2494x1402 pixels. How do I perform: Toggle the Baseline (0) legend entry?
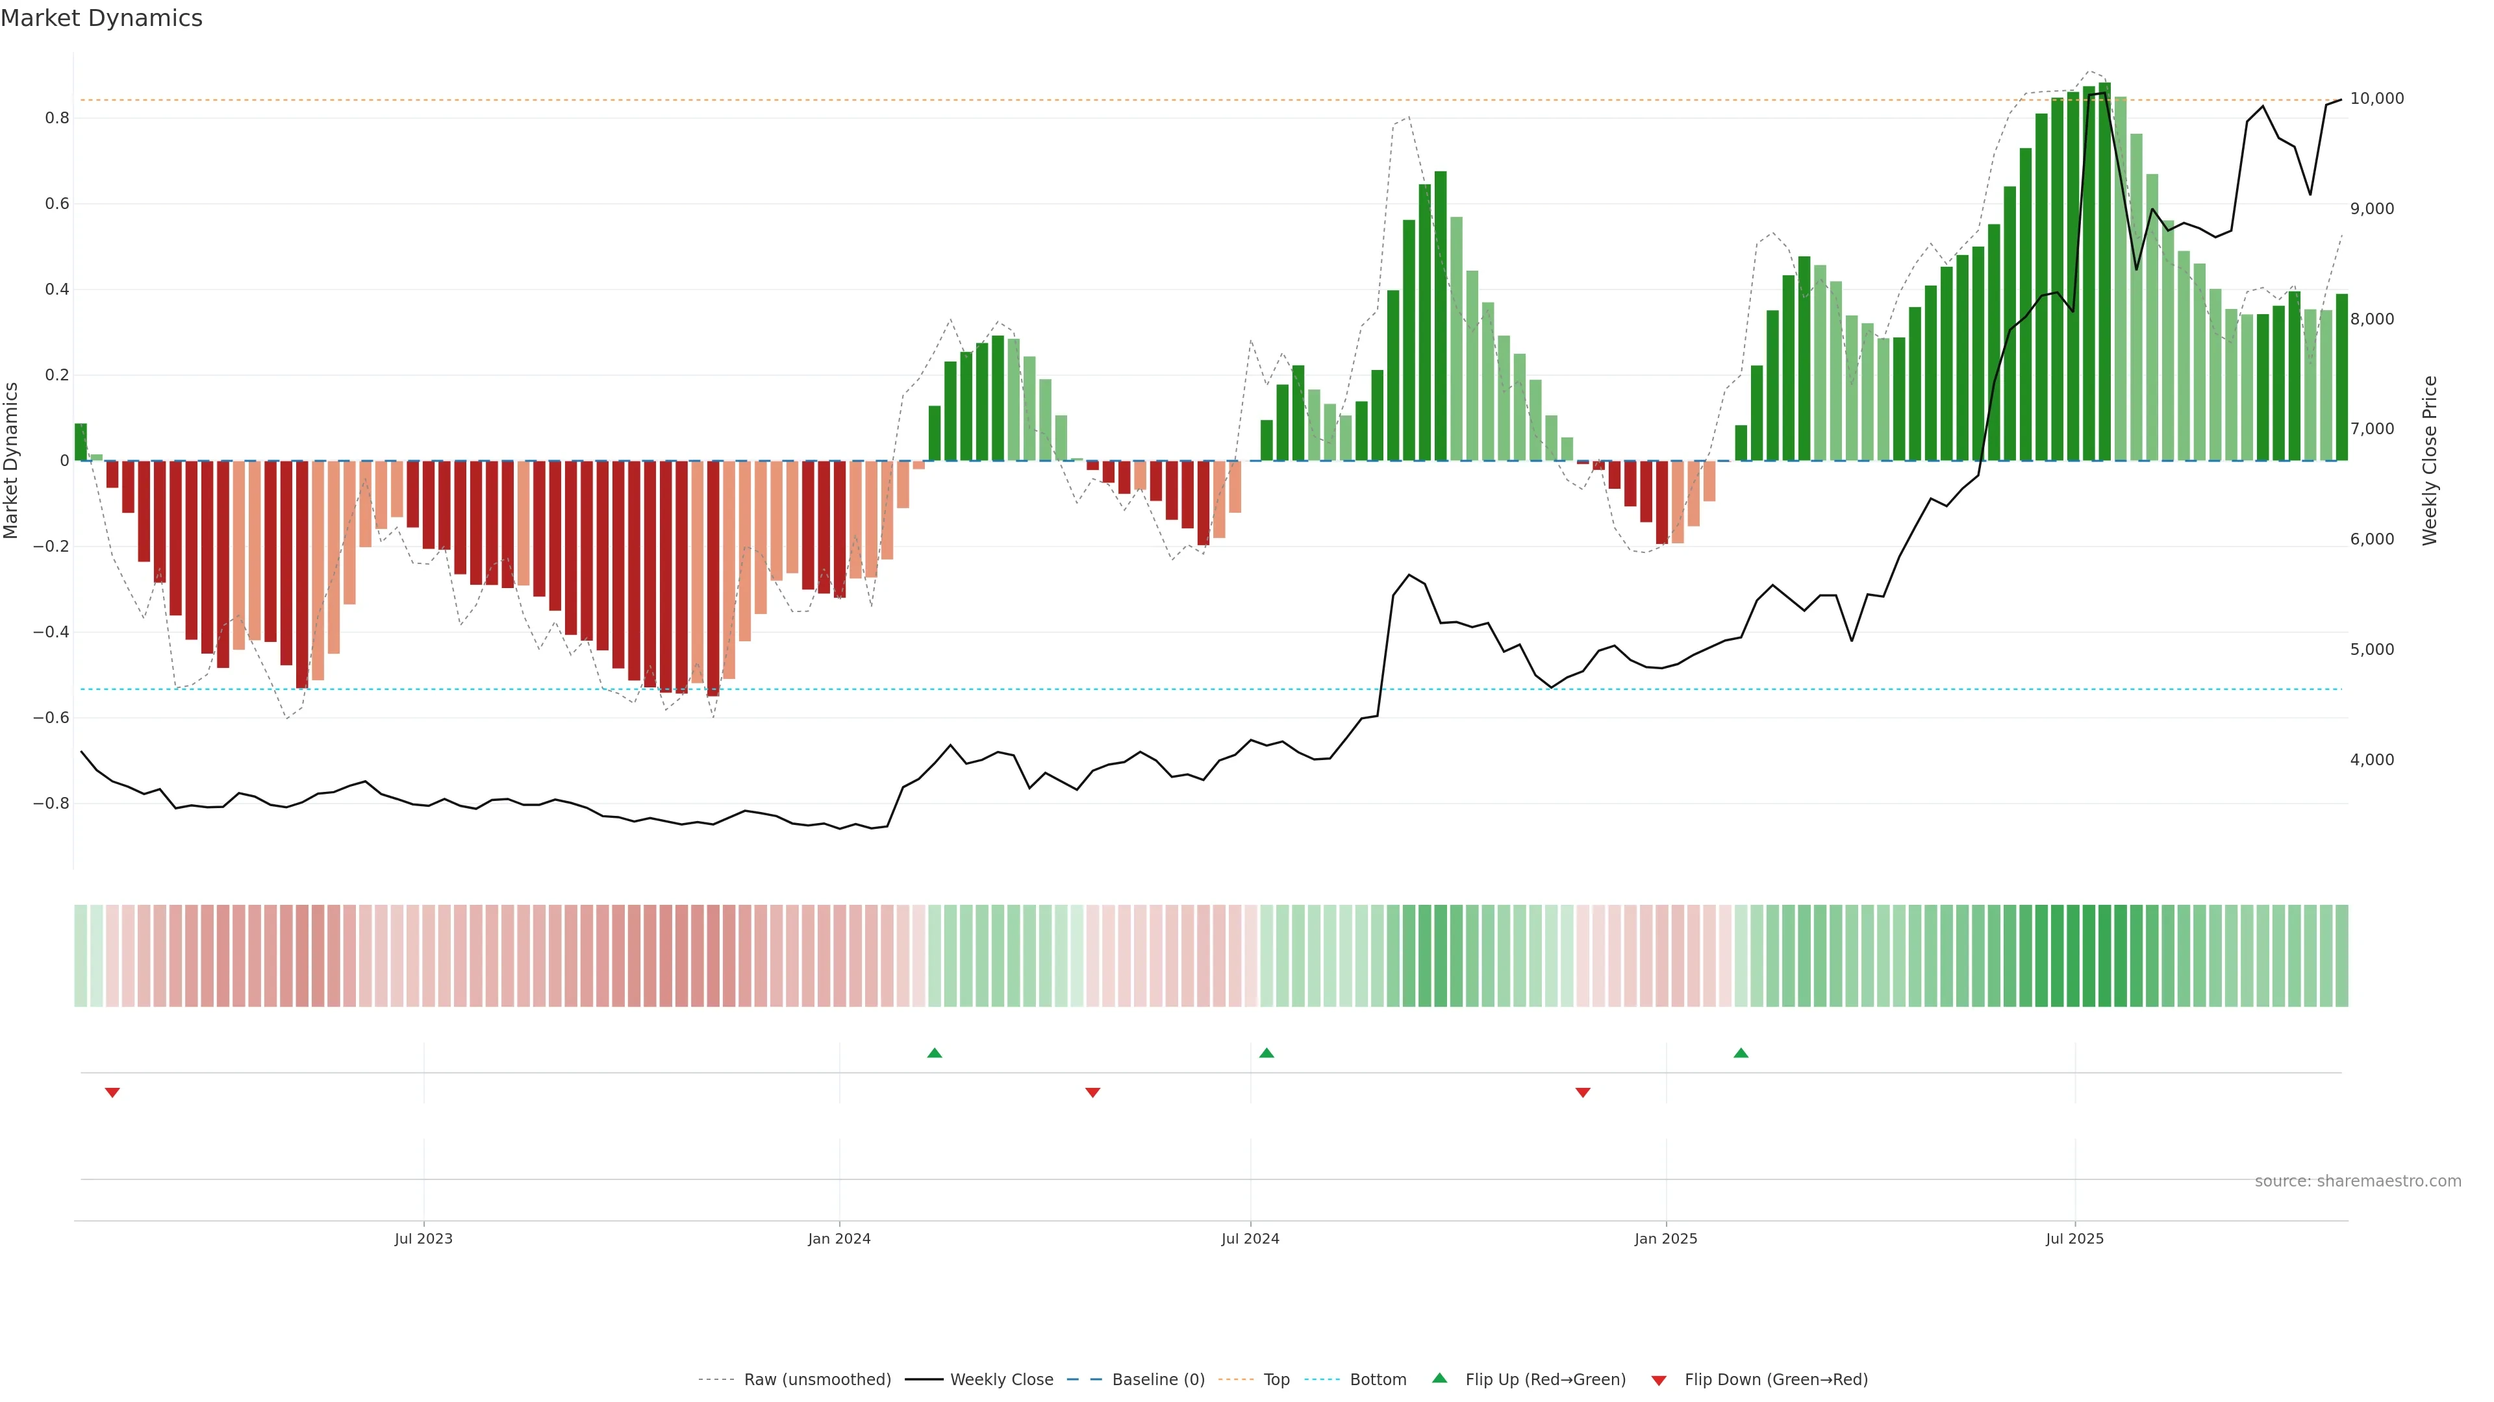[1158, 1380]
